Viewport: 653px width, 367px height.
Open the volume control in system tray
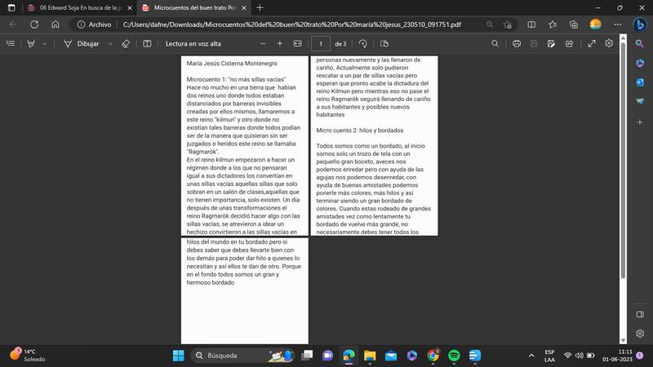(x=580, y=356)
